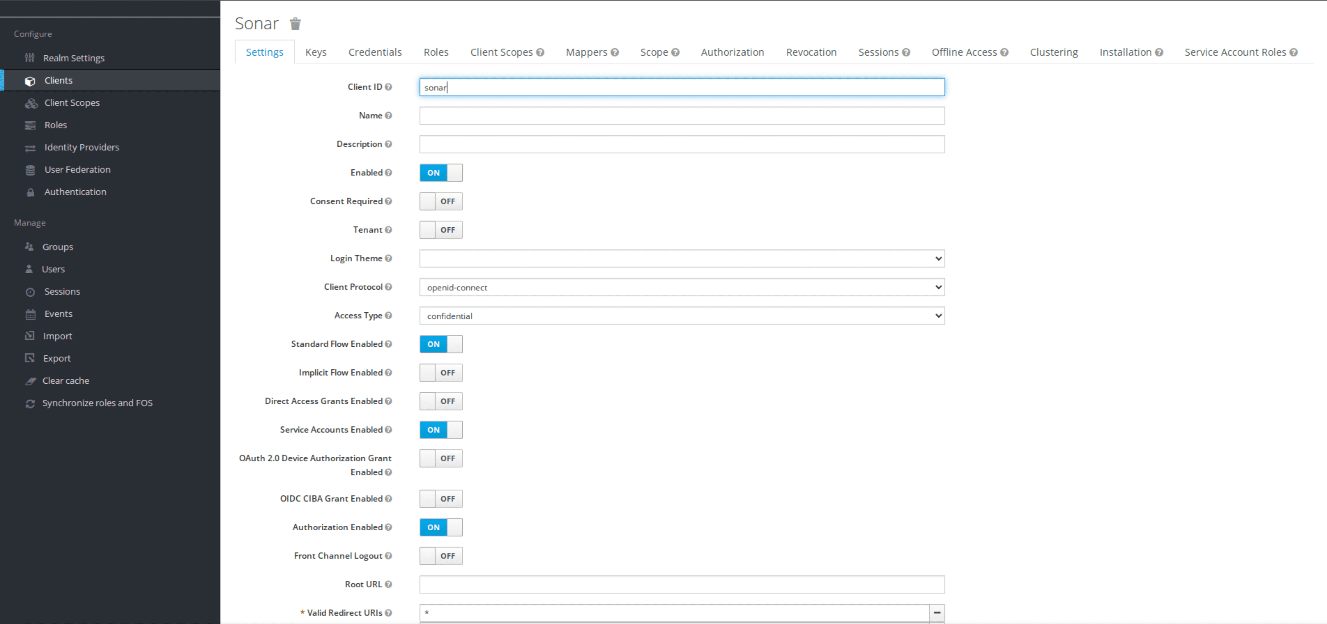The width and height of the screenshot is (1327, 624).
Task: Remove redirect URI with minus button
Action: [937, 612]
